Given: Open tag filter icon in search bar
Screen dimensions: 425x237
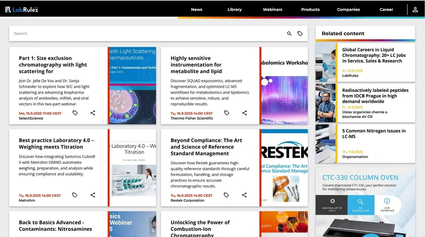Looking at the screenshot, I should (300, 34).
